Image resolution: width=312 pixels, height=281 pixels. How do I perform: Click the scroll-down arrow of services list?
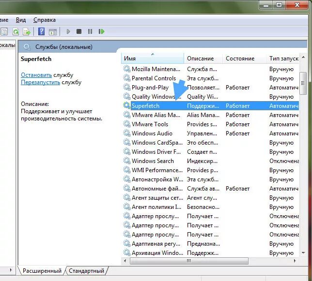pyautogui.click(x=303, y=253)
